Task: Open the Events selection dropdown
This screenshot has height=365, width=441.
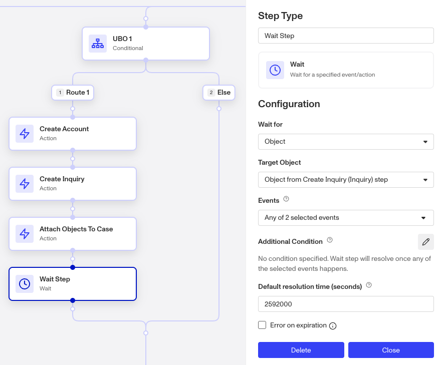Action: pyautogui.click(x=346, y=218)
